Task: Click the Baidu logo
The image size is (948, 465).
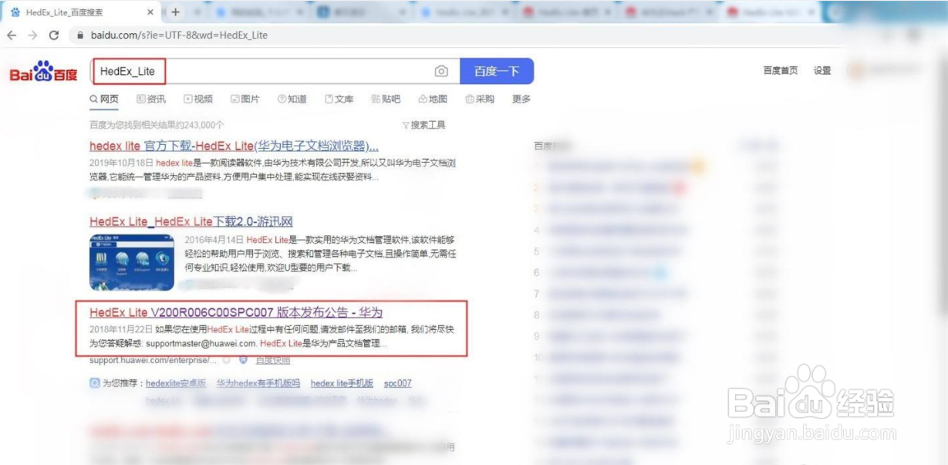Action: point(43,72)
